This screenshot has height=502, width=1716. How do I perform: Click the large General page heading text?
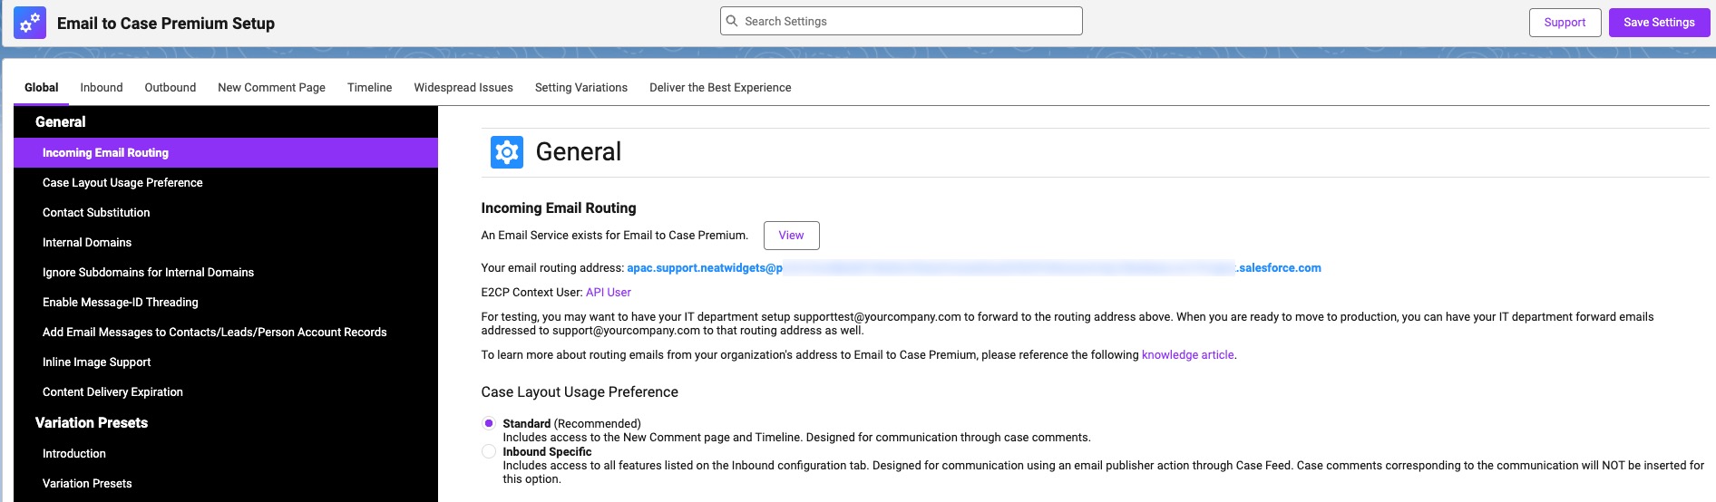(579, 152)
